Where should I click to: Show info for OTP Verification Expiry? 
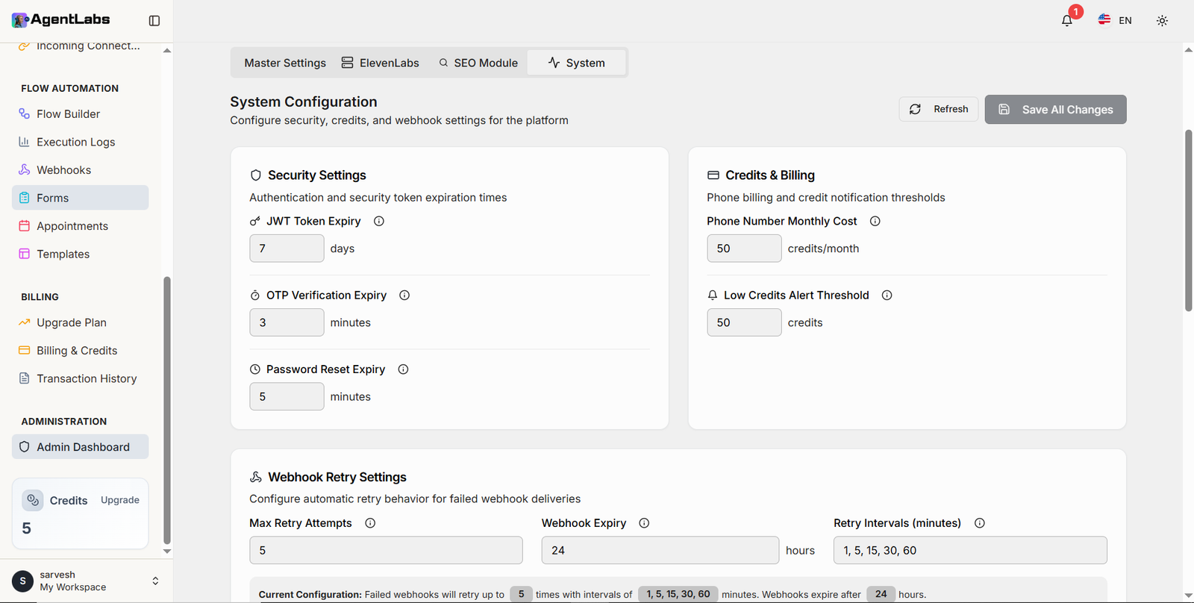tap(404, 296)
